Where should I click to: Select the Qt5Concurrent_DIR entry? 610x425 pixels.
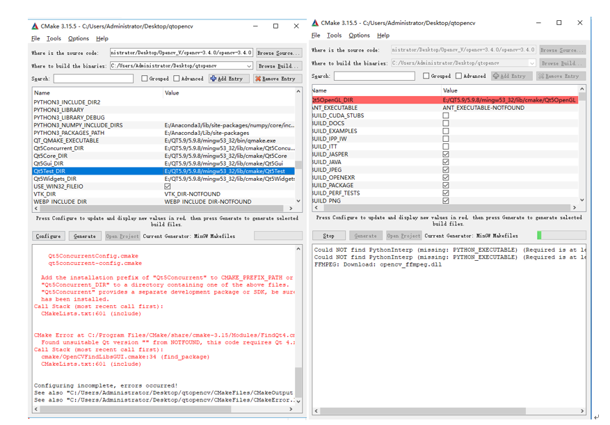pos(58,148)
